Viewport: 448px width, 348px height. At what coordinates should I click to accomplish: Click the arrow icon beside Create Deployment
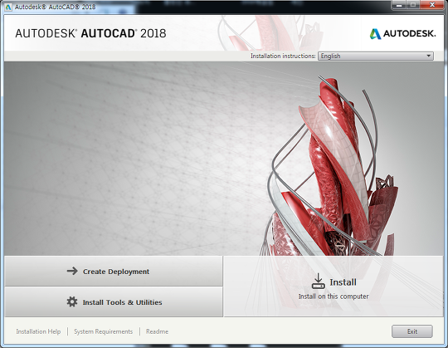pos(72,271)
